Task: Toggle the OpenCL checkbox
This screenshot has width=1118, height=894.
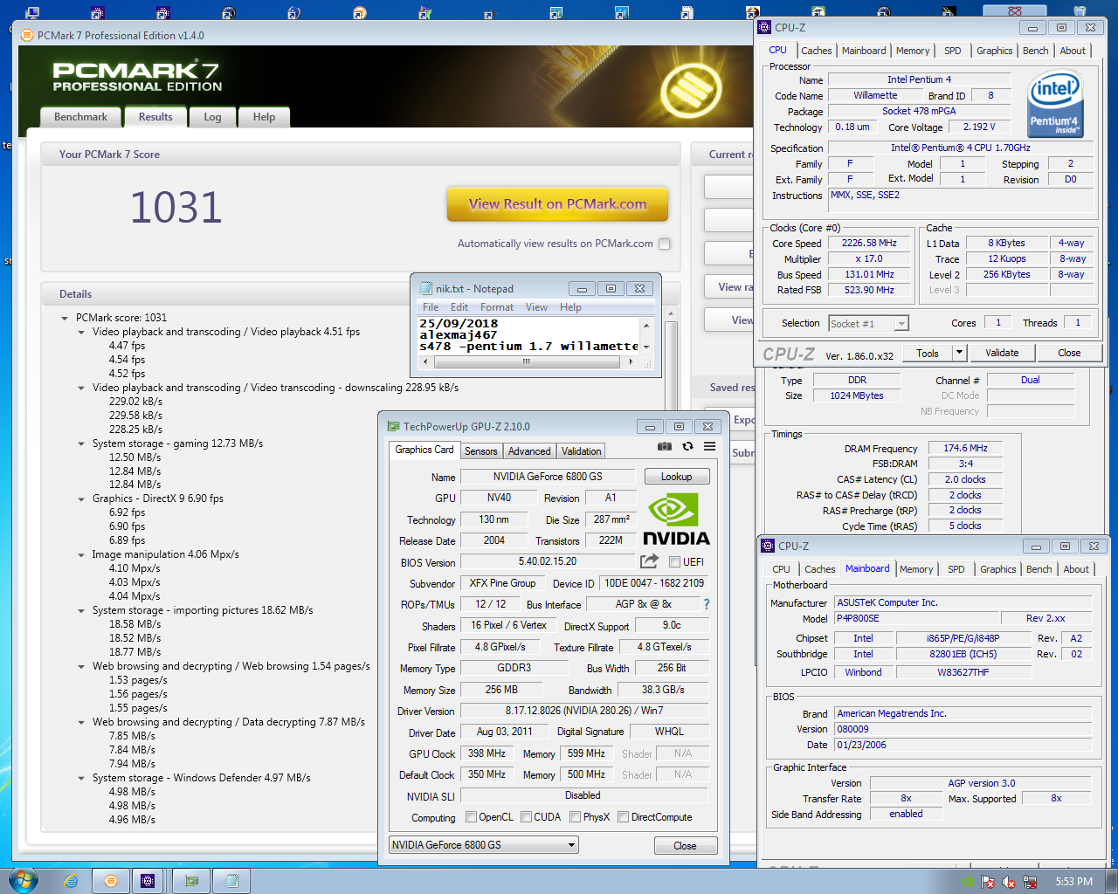Action: coord(472,817)
